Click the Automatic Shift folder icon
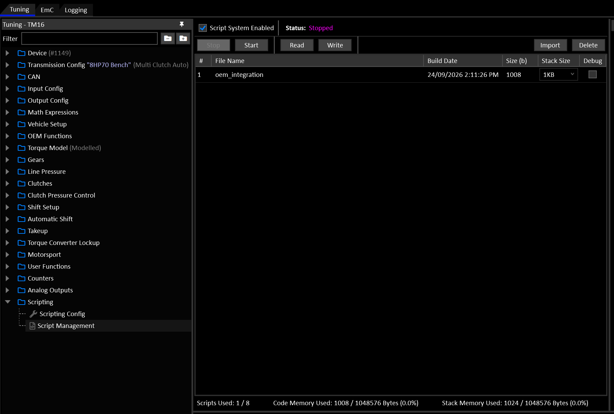Viewport: 614px width, 414px height. (x=21, y=219)
